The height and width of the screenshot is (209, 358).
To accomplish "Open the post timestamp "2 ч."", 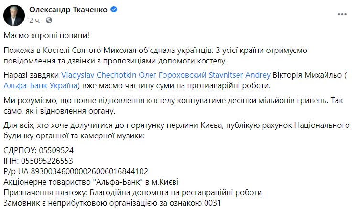I will [35, 21].
